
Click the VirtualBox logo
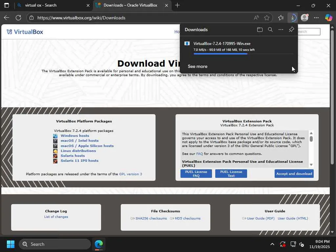25,32
